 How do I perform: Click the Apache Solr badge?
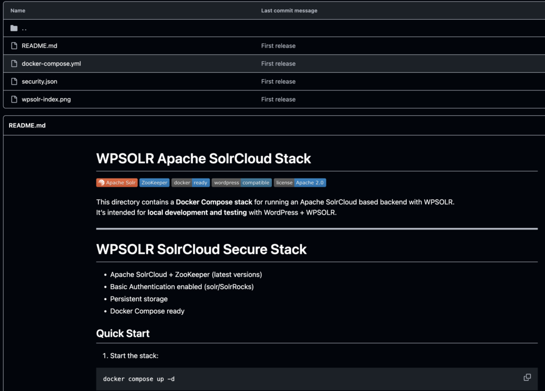click(117, 183)
